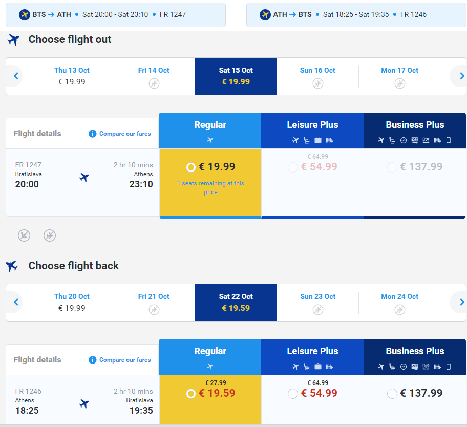The height and width of the screenshot is (427, 467).
Task: Open the FR 1247 outbound flight details row
Action: 82,183
